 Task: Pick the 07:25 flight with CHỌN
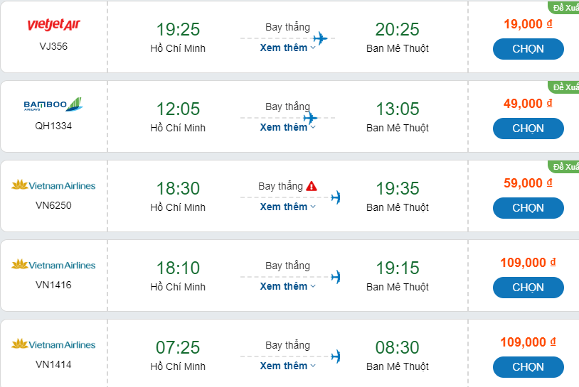coord(528,367)
